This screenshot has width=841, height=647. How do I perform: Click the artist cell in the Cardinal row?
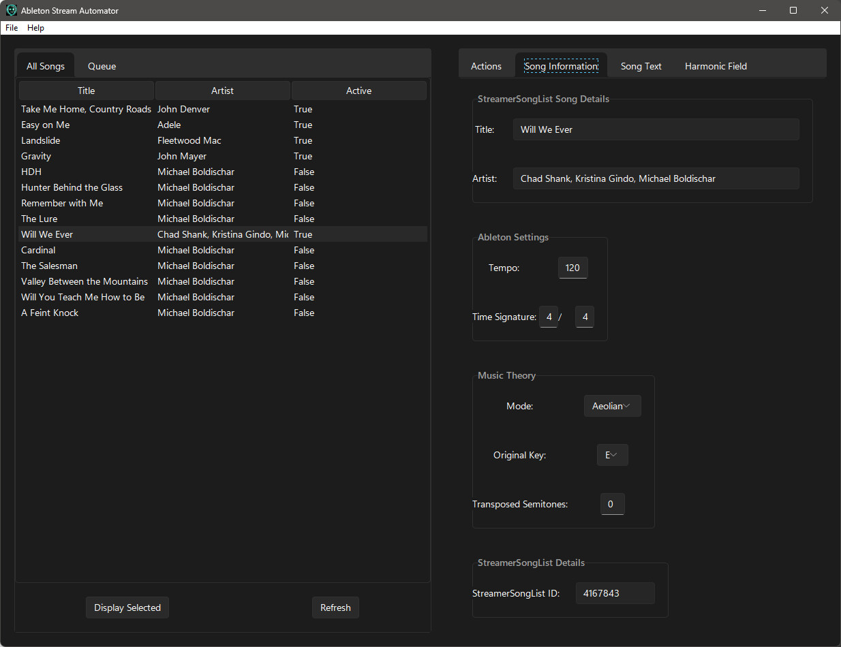[196, 250]
